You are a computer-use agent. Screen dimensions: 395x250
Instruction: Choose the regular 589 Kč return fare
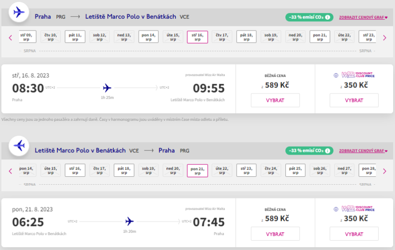point(275,234)
